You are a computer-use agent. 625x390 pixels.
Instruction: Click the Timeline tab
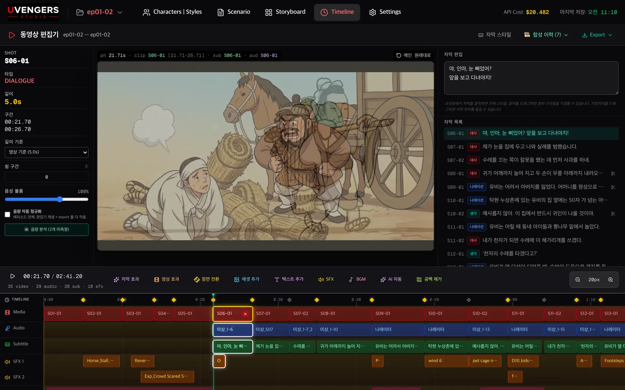(x=337, y=12)
